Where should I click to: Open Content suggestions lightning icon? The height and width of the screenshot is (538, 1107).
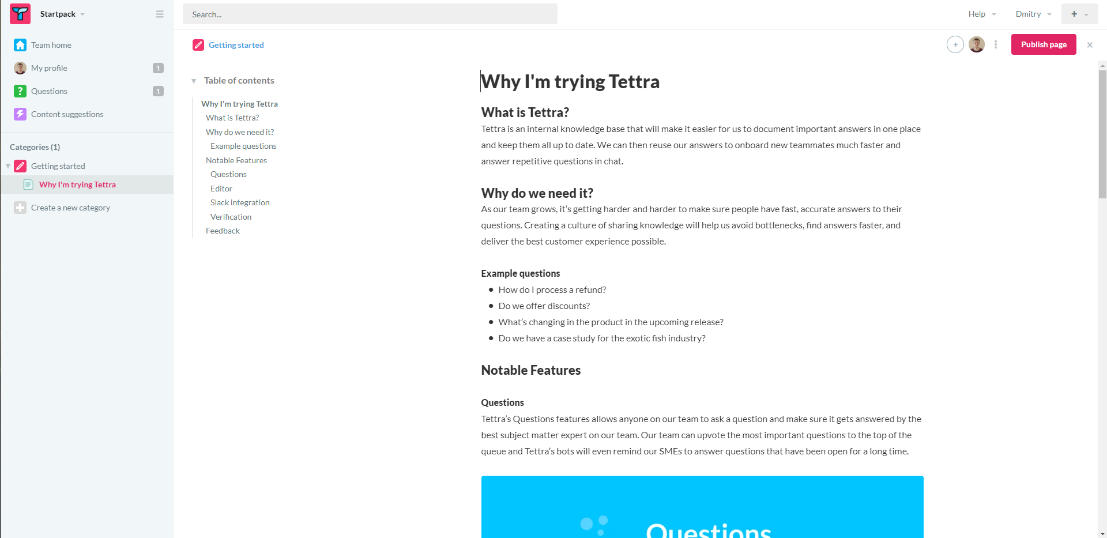20,114
